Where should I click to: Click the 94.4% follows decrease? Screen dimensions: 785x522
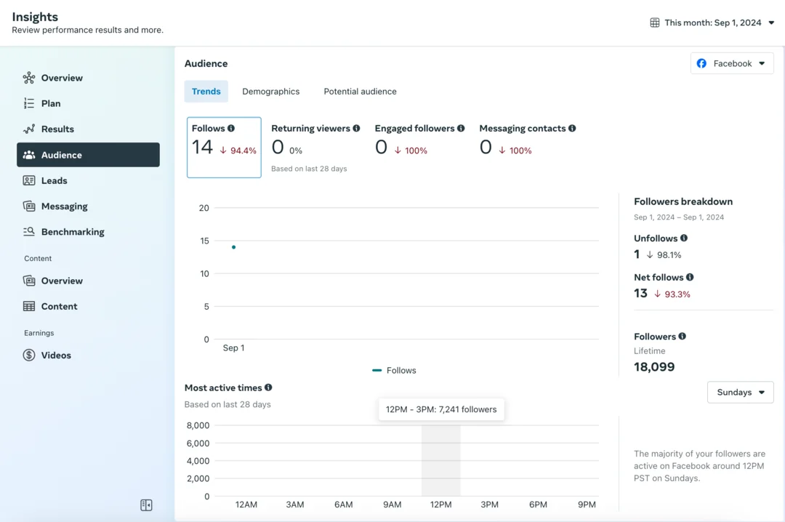click(238, 150)
